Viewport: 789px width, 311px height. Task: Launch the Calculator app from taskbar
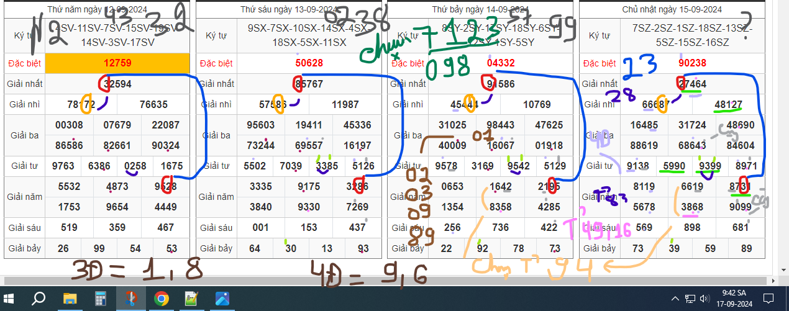pos(99,299)
